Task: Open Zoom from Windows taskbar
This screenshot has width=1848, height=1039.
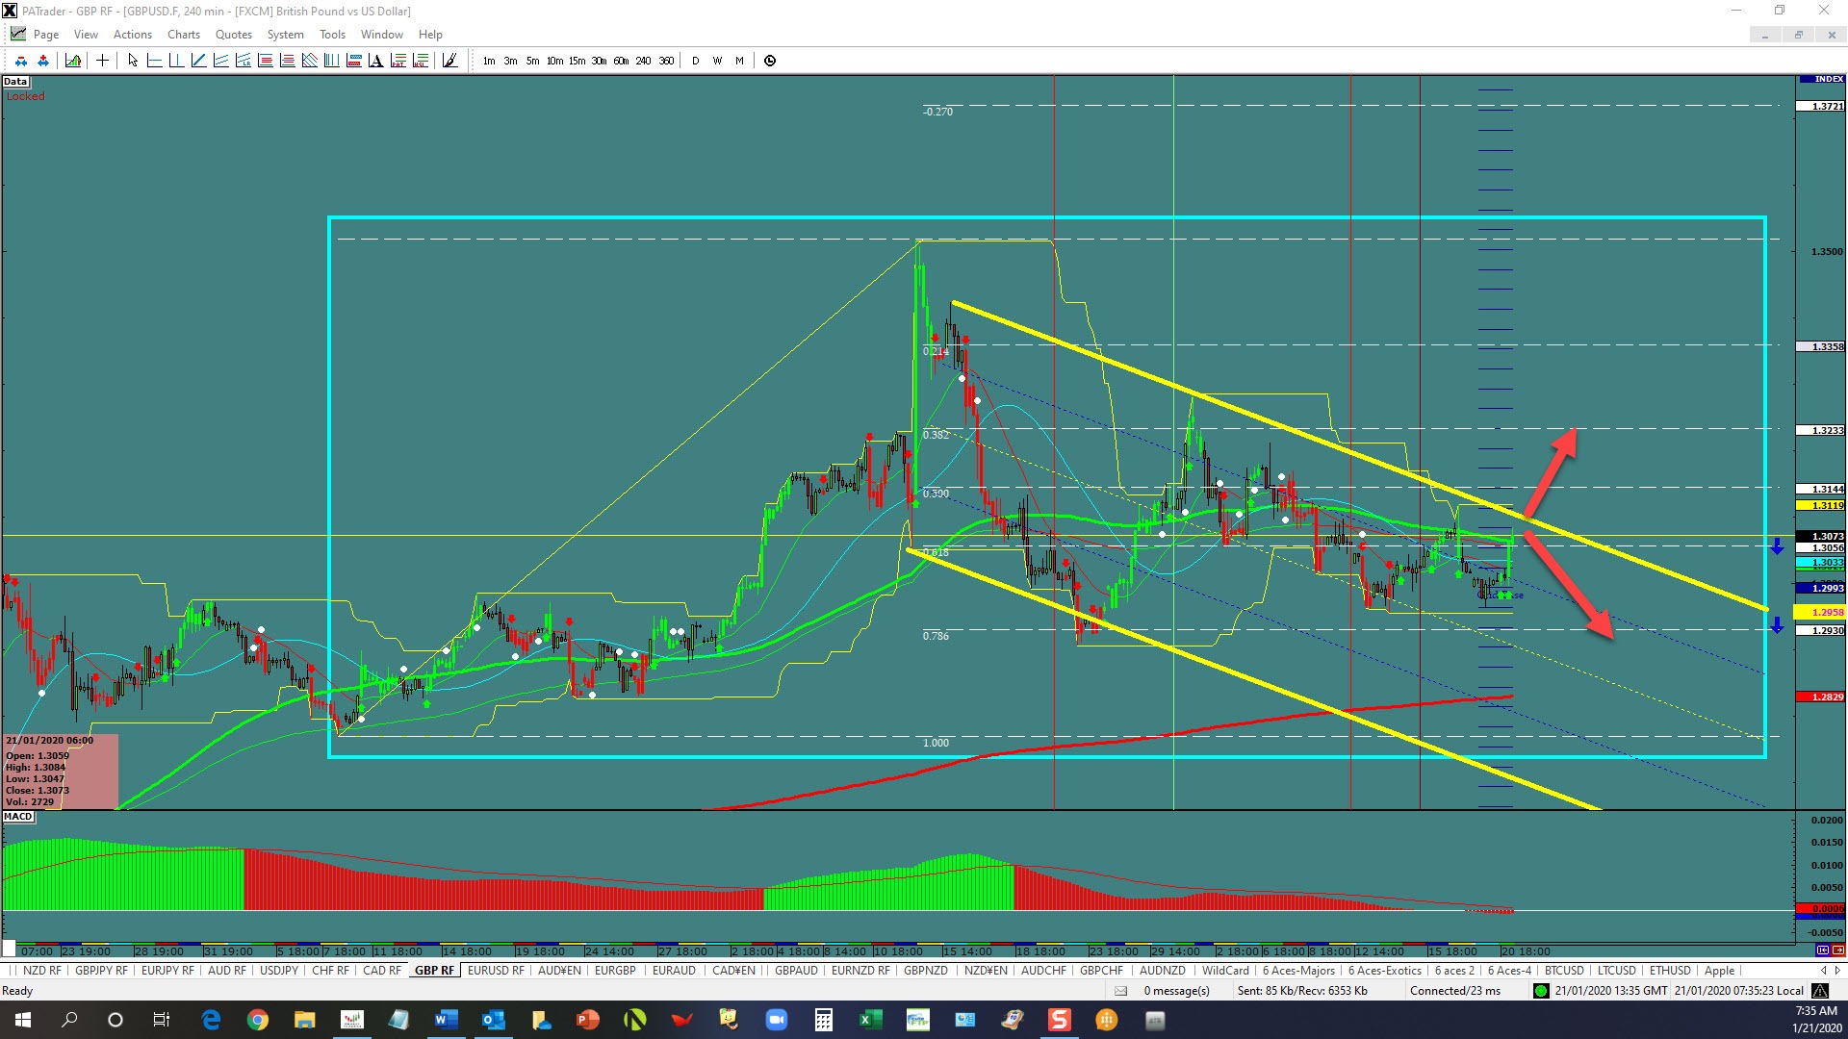Action: pyautogui.click(x=776, y=1020)
